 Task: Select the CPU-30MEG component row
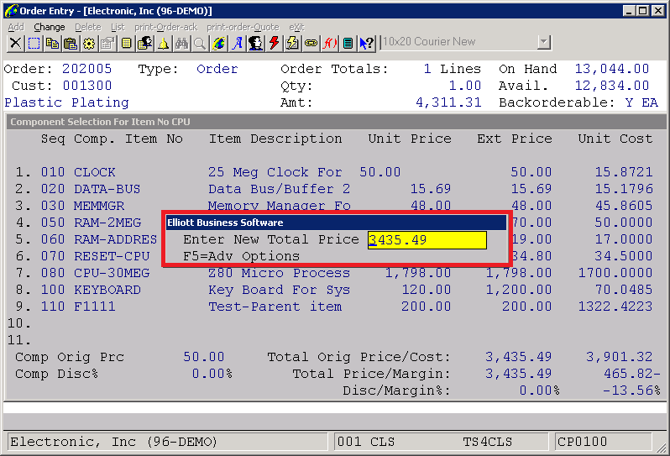pos(334,273)
